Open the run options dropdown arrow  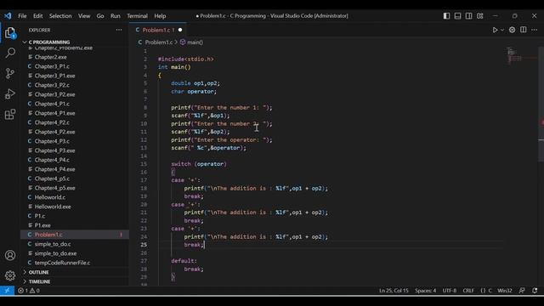[502, 31]
